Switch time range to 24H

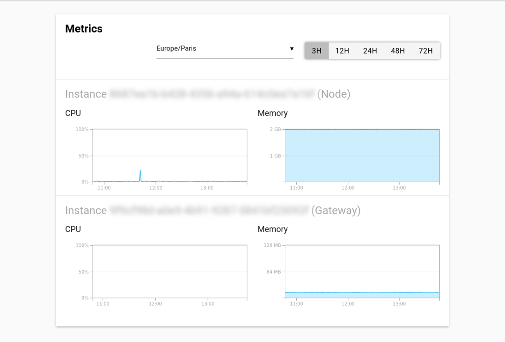[x=370, y=51]
